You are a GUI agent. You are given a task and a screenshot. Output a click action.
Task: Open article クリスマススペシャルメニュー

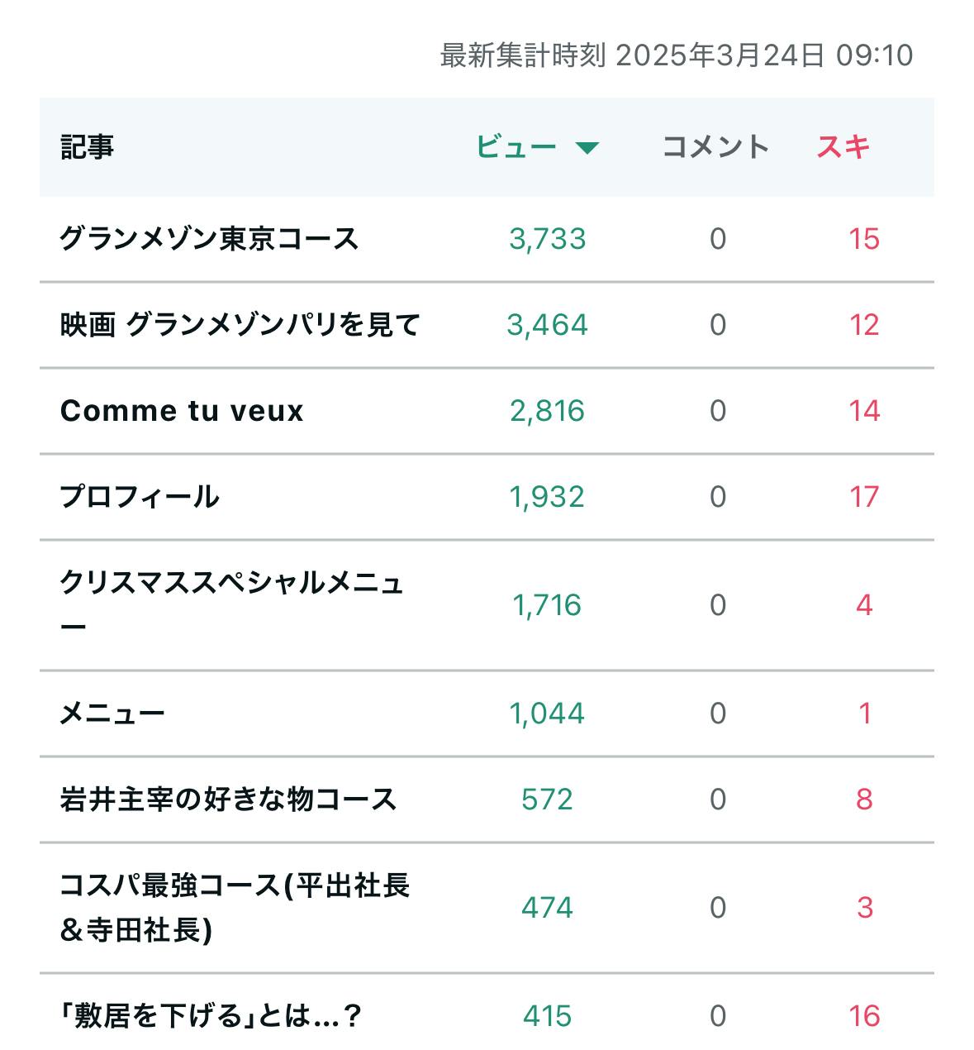point(231,604)
